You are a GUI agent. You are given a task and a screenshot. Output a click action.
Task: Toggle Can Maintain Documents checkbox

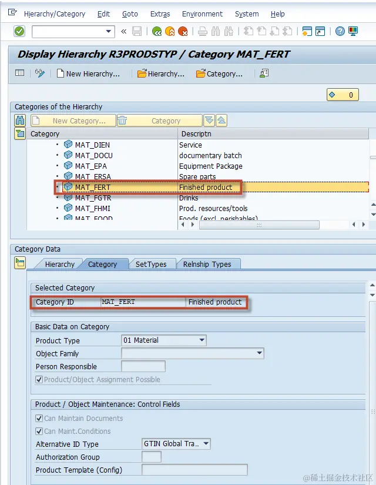tap(39, 419)
